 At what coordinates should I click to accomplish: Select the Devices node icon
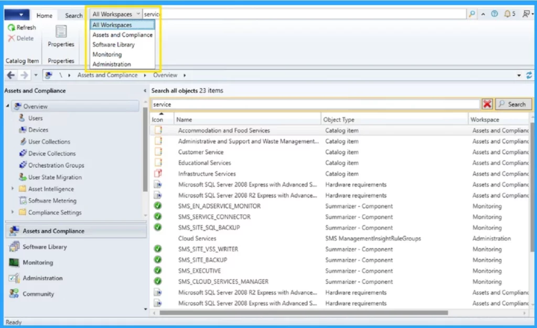[23, 129]
